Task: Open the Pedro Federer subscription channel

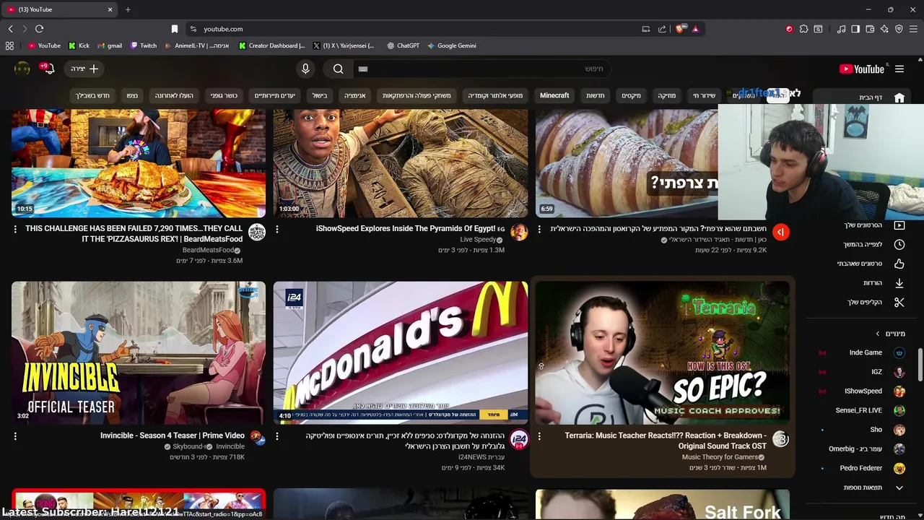Action: 861,468
